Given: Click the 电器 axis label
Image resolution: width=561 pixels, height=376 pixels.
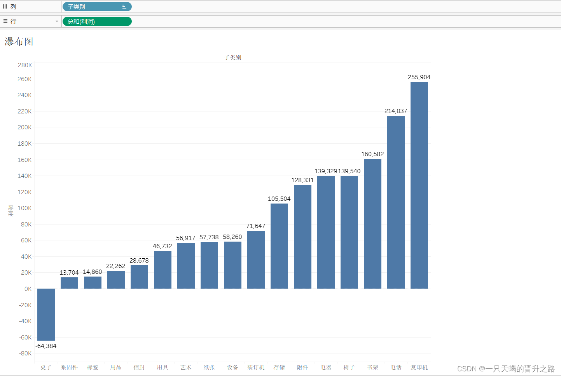Looking at the screenshot, I should tap(326, 367).
